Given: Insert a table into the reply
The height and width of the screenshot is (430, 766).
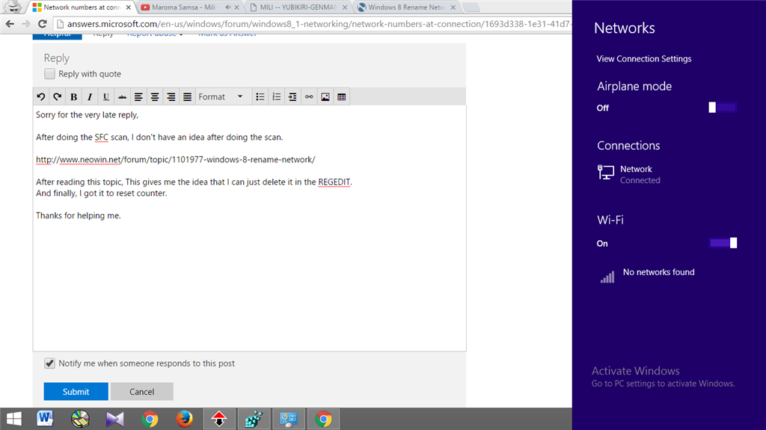Looking at the screenshot, I should (341, 96).
